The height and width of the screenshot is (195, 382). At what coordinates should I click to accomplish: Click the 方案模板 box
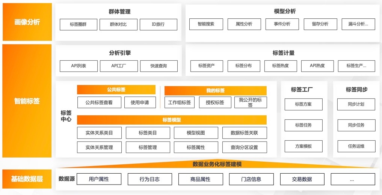(303, 146)
